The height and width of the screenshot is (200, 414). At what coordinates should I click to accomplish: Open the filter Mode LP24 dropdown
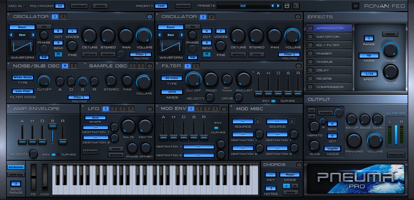tap(171, 91)
